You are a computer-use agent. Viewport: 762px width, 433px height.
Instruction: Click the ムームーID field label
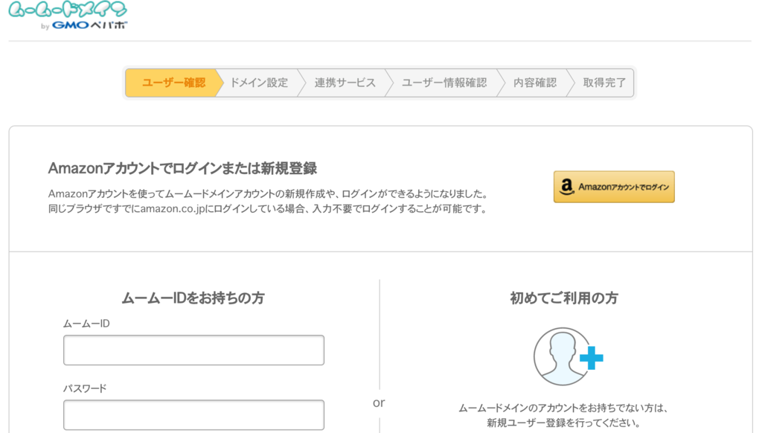[x=86, y=324]
